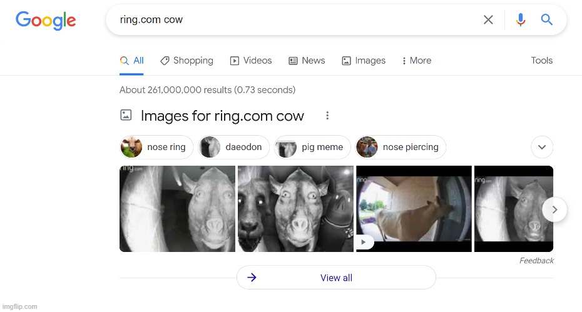Image resolution: width=582 pixels, height=312 pixels.
Task: Click the play icon on video thumbnail
Action: click(364, 242)
